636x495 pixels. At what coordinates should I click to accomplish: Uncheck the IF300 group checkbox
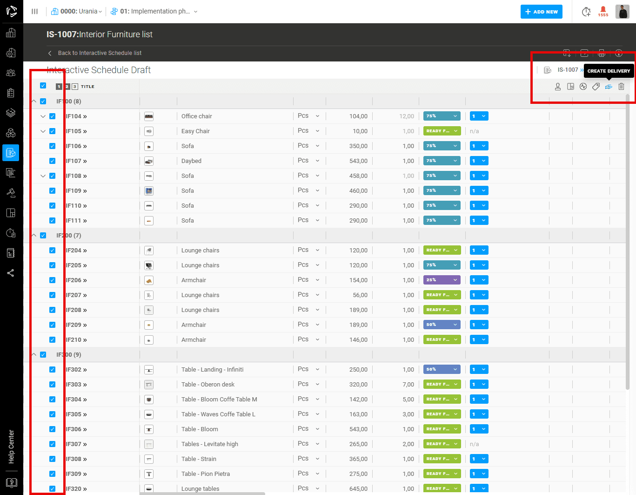(x=43, y=355)
